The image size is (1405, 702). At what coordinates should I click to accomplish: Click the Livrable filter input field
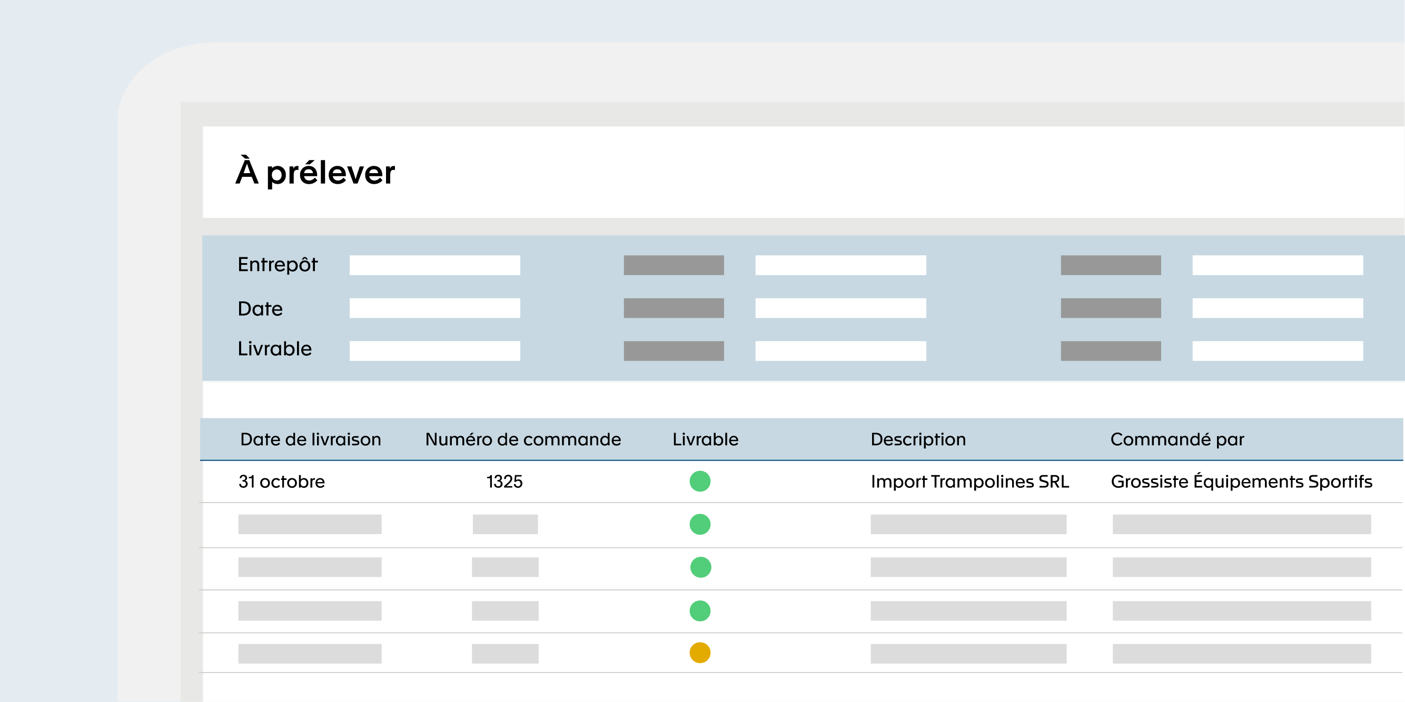coord(434,351)
